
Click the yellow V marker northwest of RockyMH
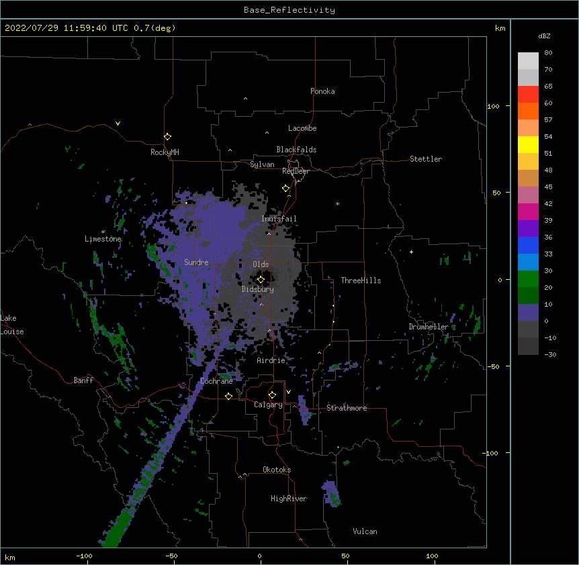pos(118,123)
